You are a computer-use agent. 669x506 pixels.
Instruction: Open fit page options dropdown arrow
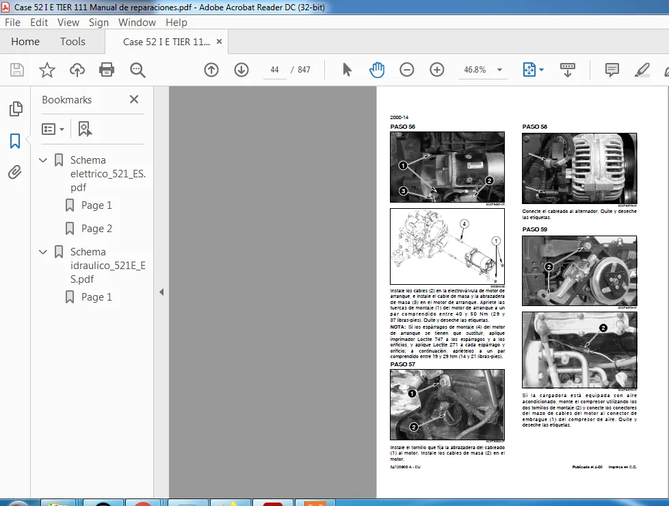[542, 70]
